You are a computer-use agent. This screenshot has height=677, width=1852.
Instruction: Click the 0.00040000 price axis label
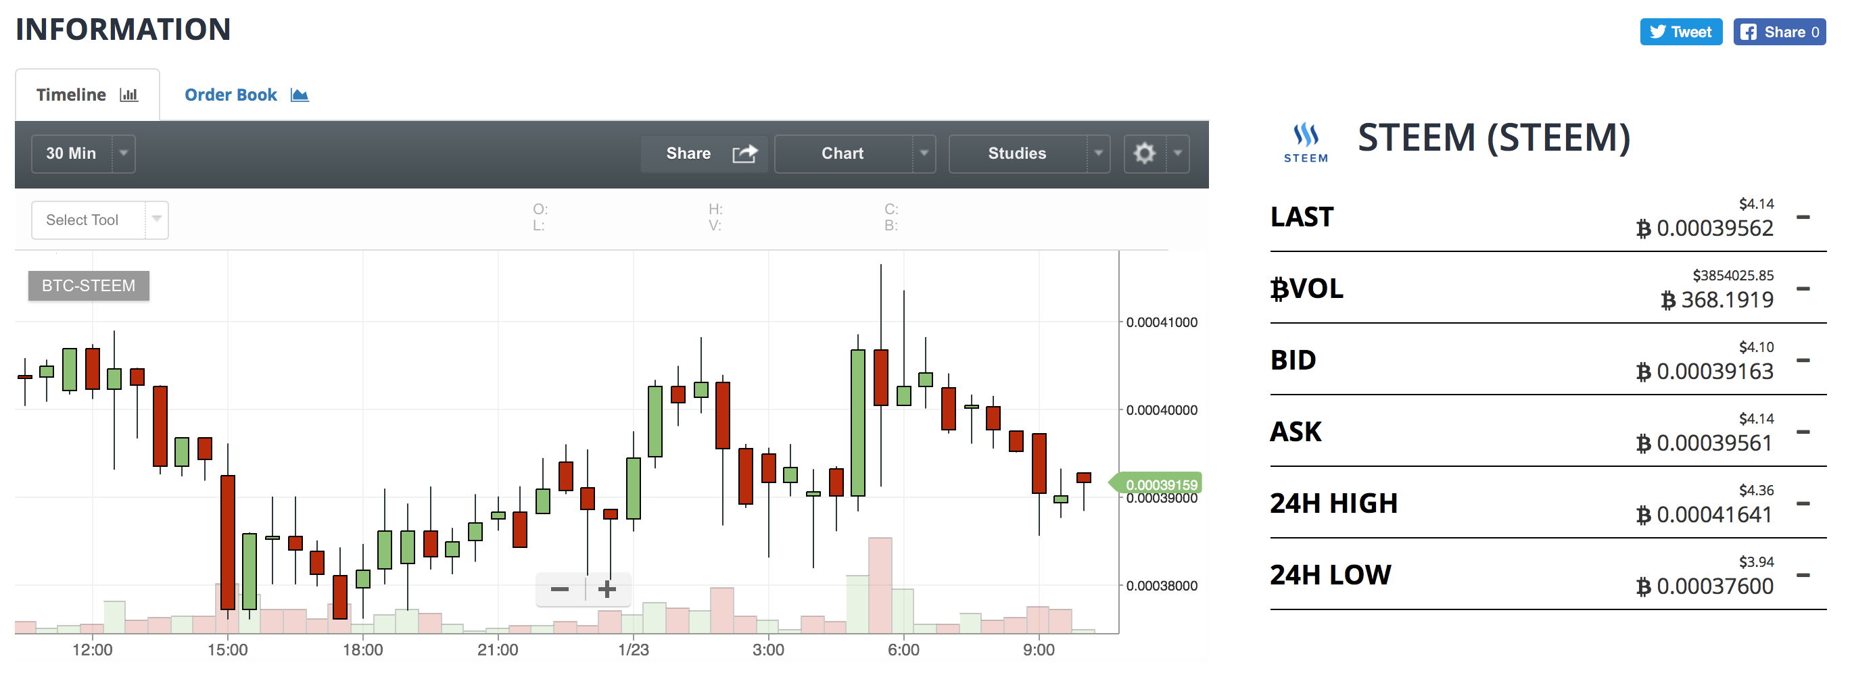click(x=1162, y=410)
